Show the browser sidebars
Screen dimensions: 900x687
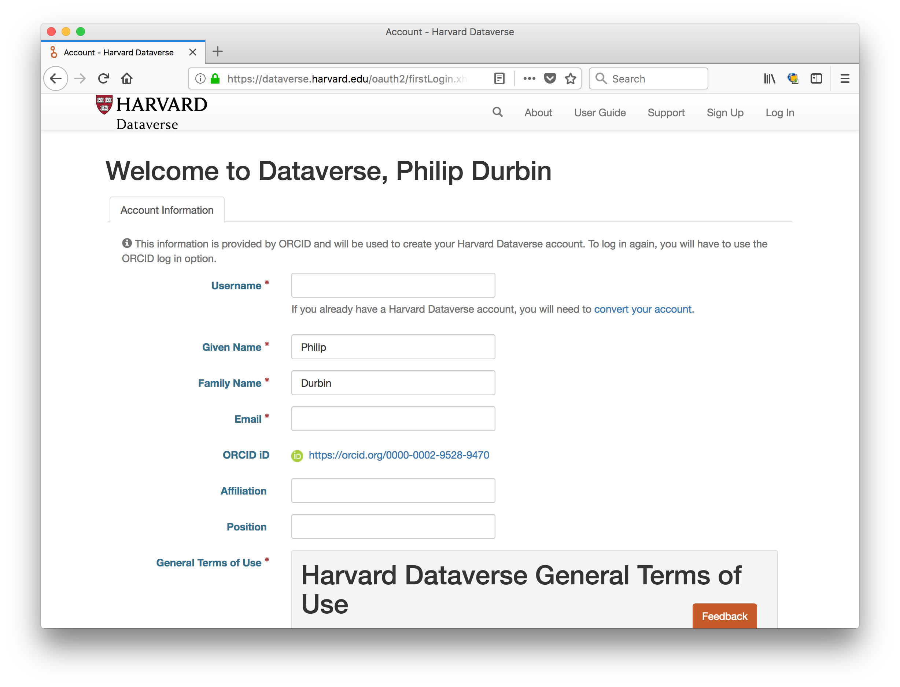[x=816, y=78]
